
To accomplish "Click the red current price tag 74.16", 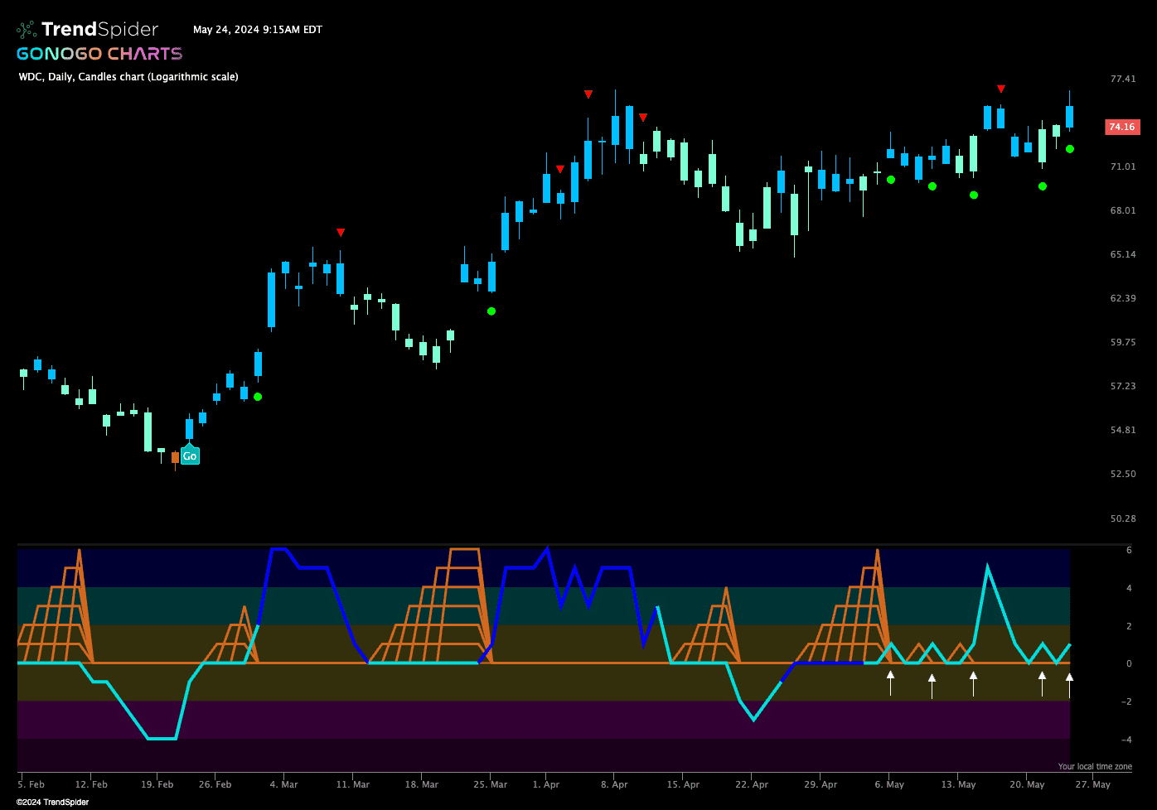I will point(1122,127).
